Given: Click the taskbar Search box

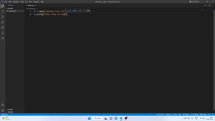Looking at the screenshot, I should (x=98, y=118).
